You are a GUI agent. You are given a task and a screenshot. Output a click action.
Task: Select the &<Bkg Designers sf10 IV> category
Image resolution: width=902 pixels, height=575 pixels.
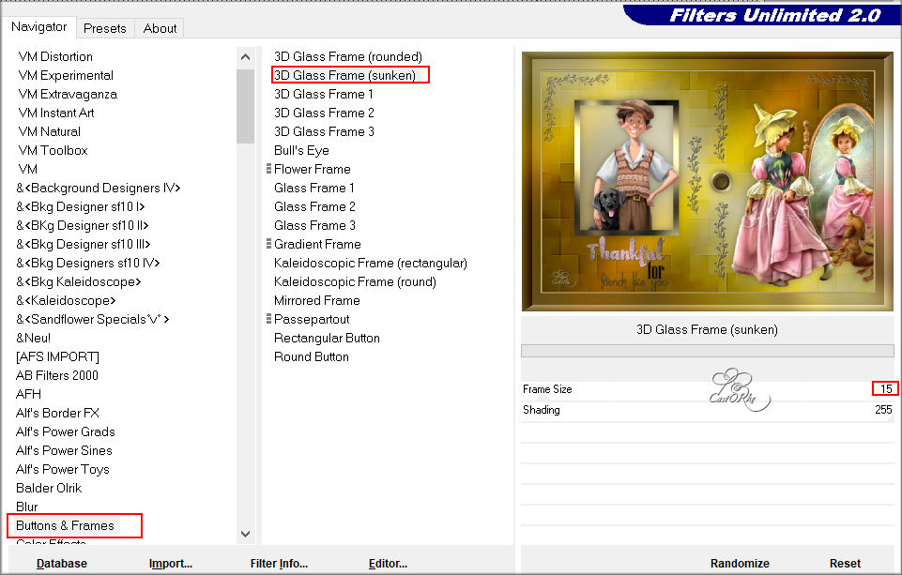[x=88, y=263]
